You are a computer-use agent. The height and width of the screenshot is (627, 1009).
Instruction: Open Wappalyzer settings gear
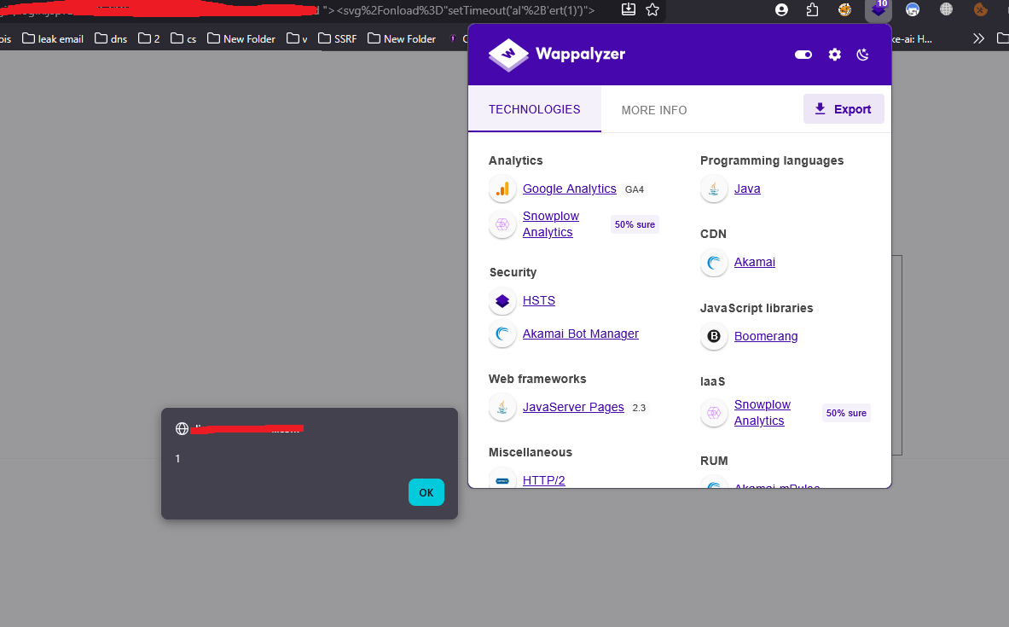coord(835,55)
